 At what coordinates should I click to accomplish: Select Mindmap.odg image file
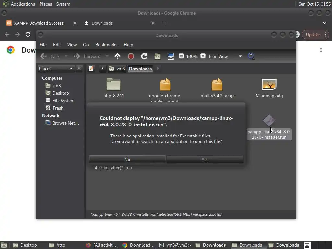click(x=269, y=88)
